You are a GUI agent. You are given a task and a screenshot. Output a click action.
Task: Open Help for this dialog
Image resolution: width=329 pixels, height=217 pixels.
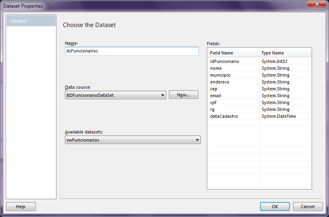click(21, 207)
